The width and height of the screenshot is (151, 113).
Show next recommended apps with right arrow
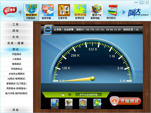(x=124, y=12)
